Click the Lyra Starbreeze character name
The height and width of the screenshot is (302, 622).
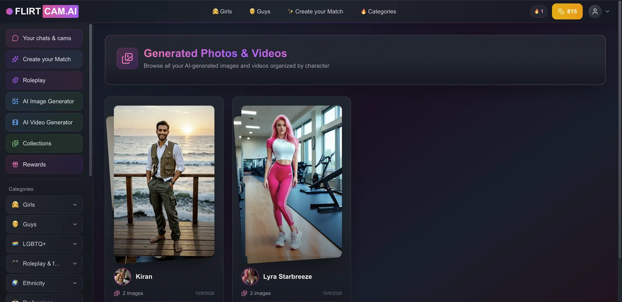(x=287, y=276)
